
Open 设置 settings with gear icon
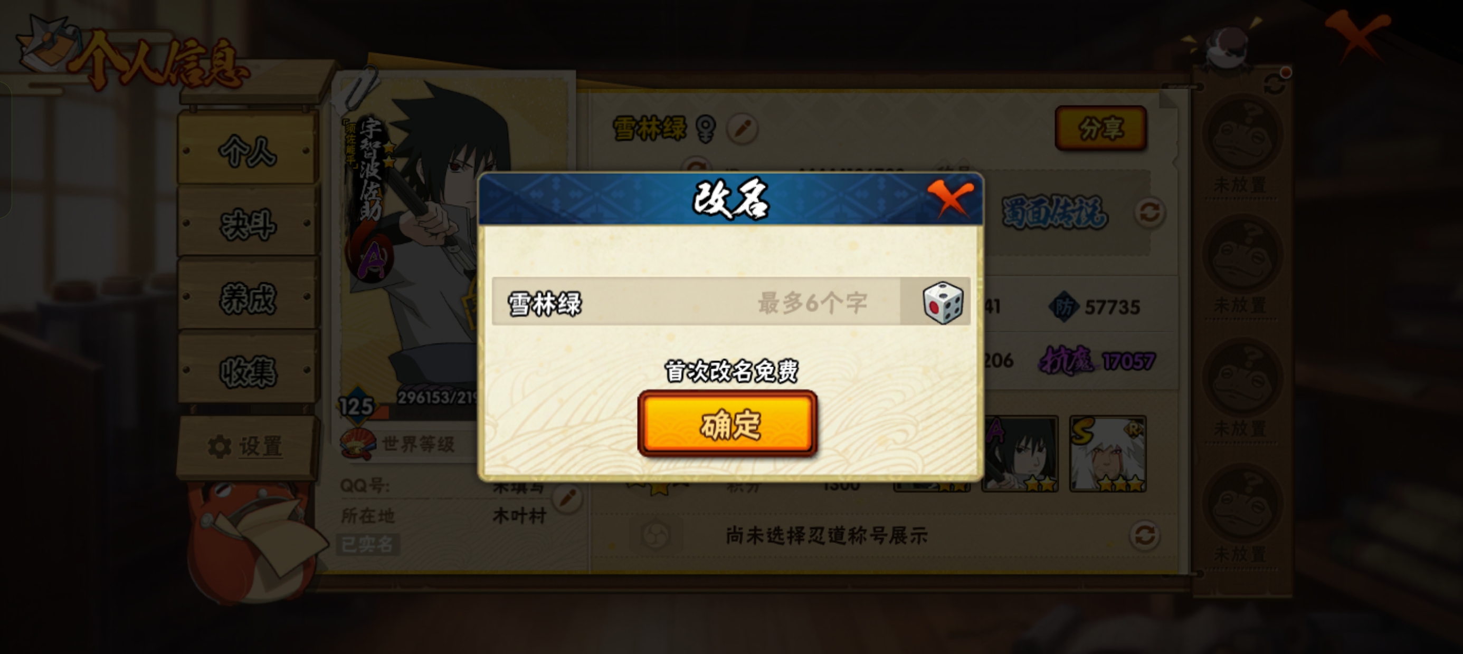[x=245, y=446]
